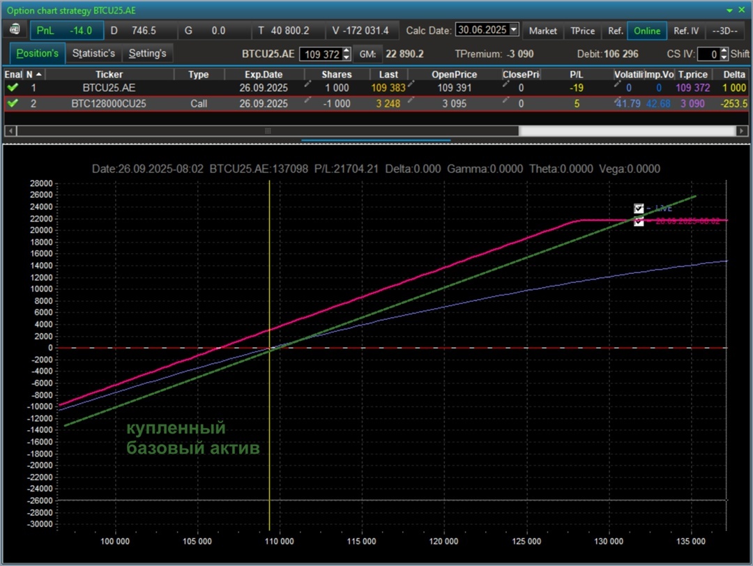This screenshot has height=566, width=753.
Task: Uncheck the LIVE legend checkbox
Action: [x=639, y=208]
